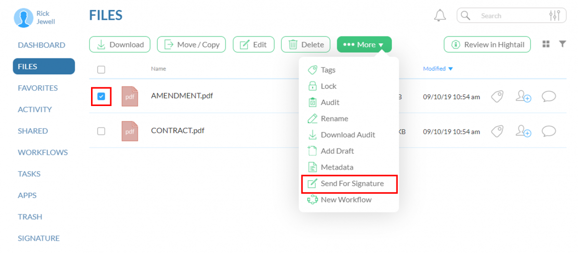Uncheck the AMENDMENT.pdf checkbox
This screenshot has width=578, height=253.
(101, 96)
